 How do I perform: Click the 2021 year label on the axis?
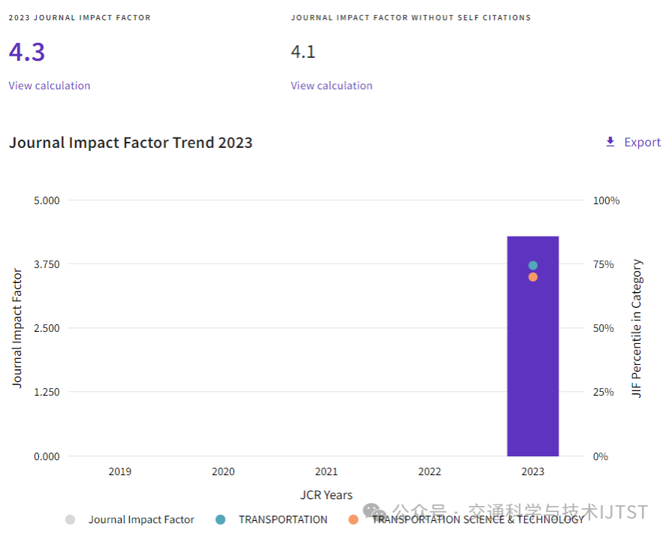[x=326, y=471]
